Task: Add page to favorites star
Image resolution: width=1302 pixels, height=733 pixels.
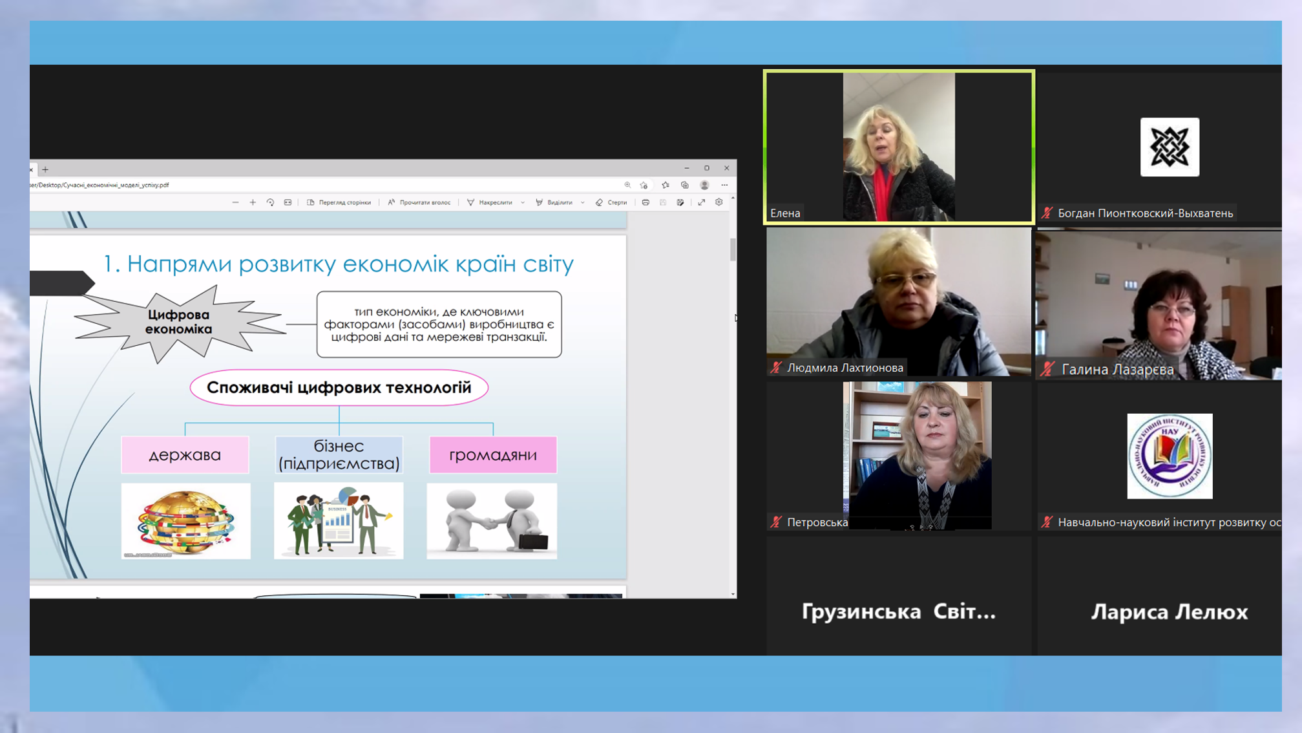Action: click(644, 185)
